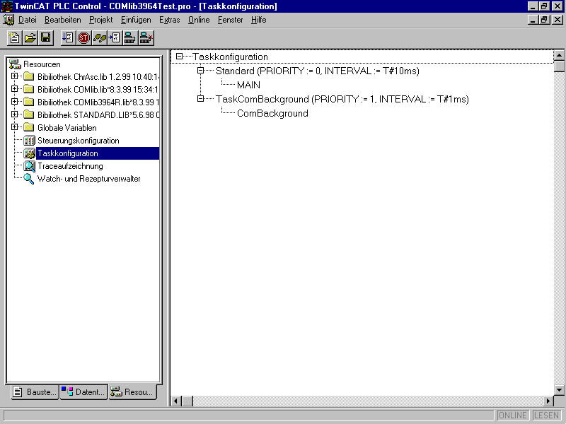Expand the Bibliothek ChrAsc.lib folder
The image size is (566, 424).
point(14,76)
